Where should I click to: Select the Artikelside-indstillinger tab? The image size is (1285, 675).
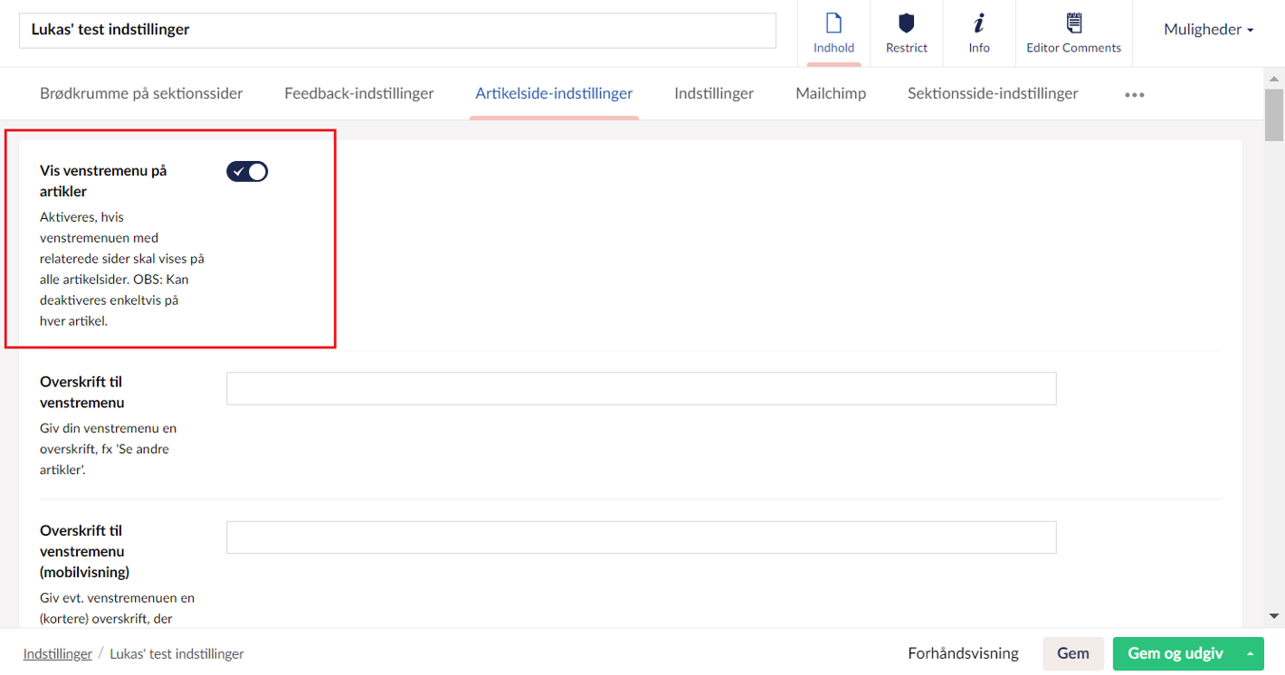pos(554,93)
